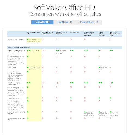Click the WPS Office column header

click(75, 32)
